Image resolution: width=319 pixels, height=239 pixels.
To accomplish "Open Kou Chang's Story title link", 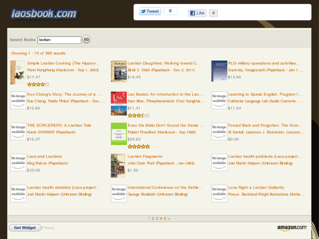I will pyautogui.click(x=64, y=94).
